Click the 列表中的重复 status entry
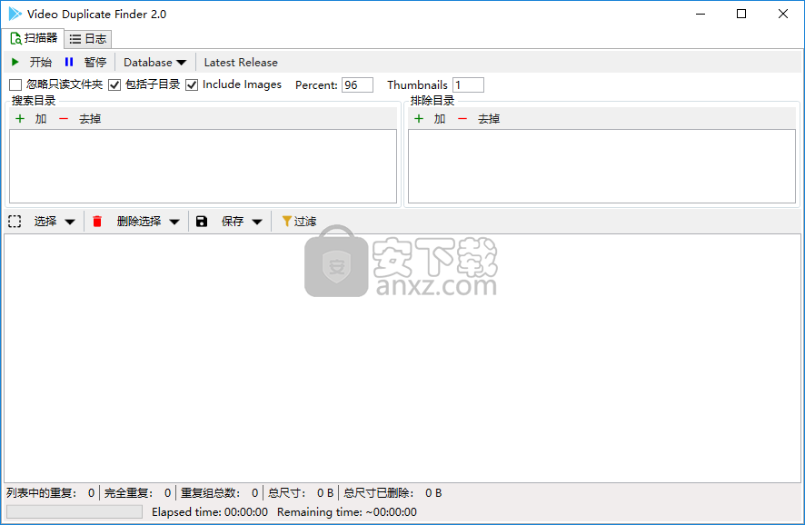 coord(51,492)
